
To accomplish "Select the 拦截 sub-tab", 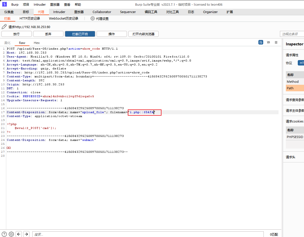I will (7, 18).
